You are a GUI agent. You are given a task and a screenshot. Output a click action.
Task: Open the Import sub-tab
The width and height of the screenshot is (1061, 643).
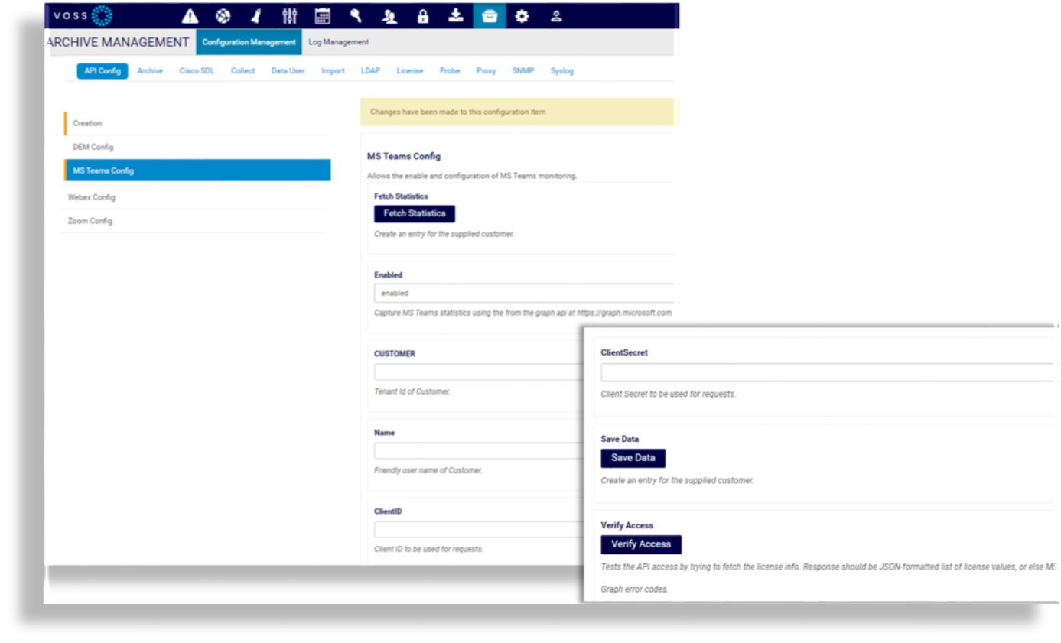click(x=333, y=71)
